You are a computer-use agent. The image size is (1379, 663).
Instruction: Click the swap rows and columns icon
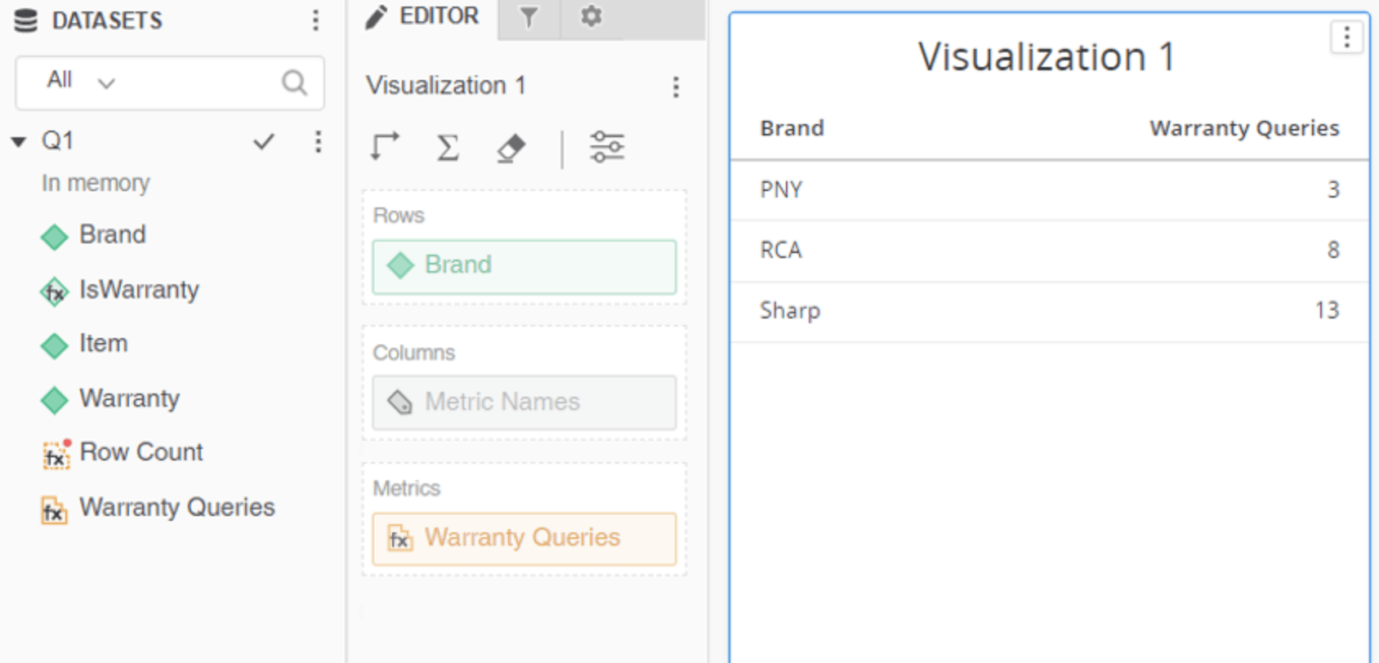pos(384,148)
